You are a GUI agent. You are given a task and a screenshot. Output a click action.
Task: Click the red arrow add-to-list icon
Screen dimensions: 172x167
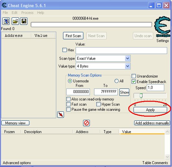click(60, 115)
